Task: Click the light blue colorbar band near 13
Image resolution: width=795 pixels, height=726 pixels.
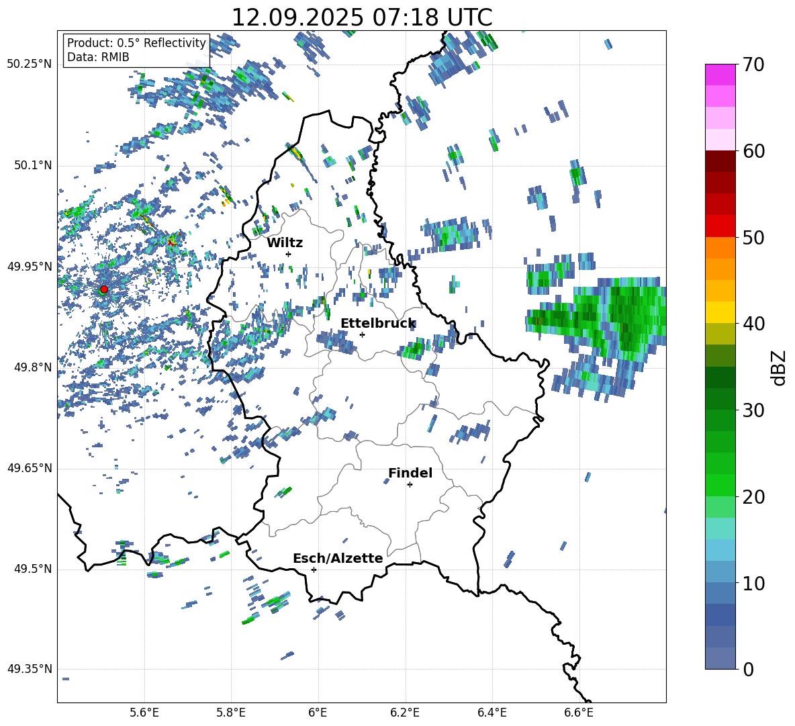Action: (720, 550)
